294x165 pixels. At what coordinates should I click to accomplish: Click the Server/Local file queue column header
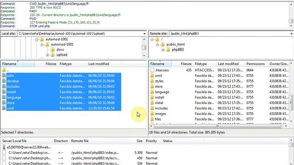click(27, 141)
